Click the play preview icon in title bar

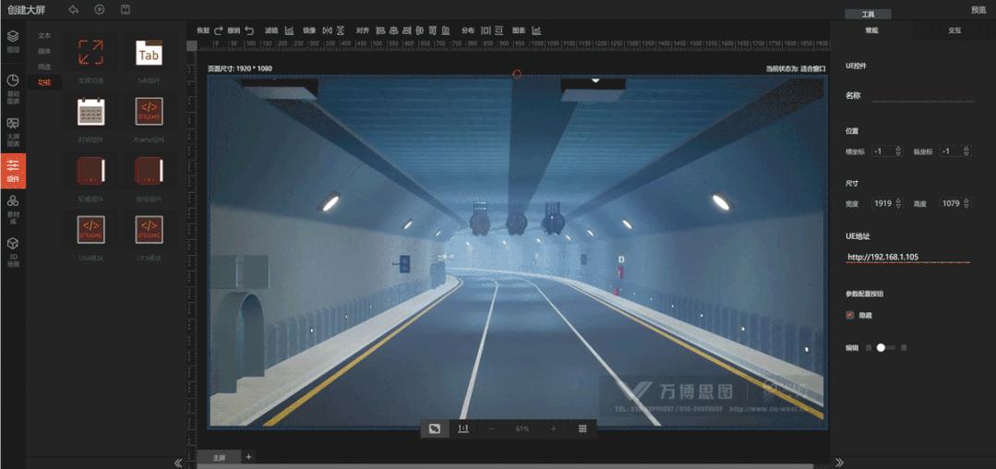(x=99, y=9)
